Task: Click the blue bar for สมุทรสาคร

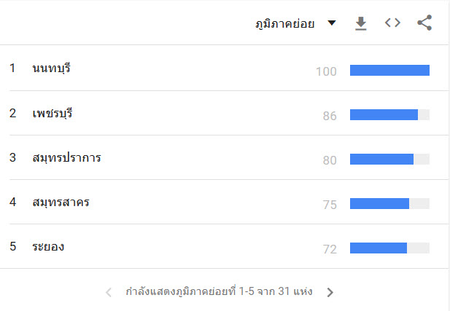Action: (379, 203)
